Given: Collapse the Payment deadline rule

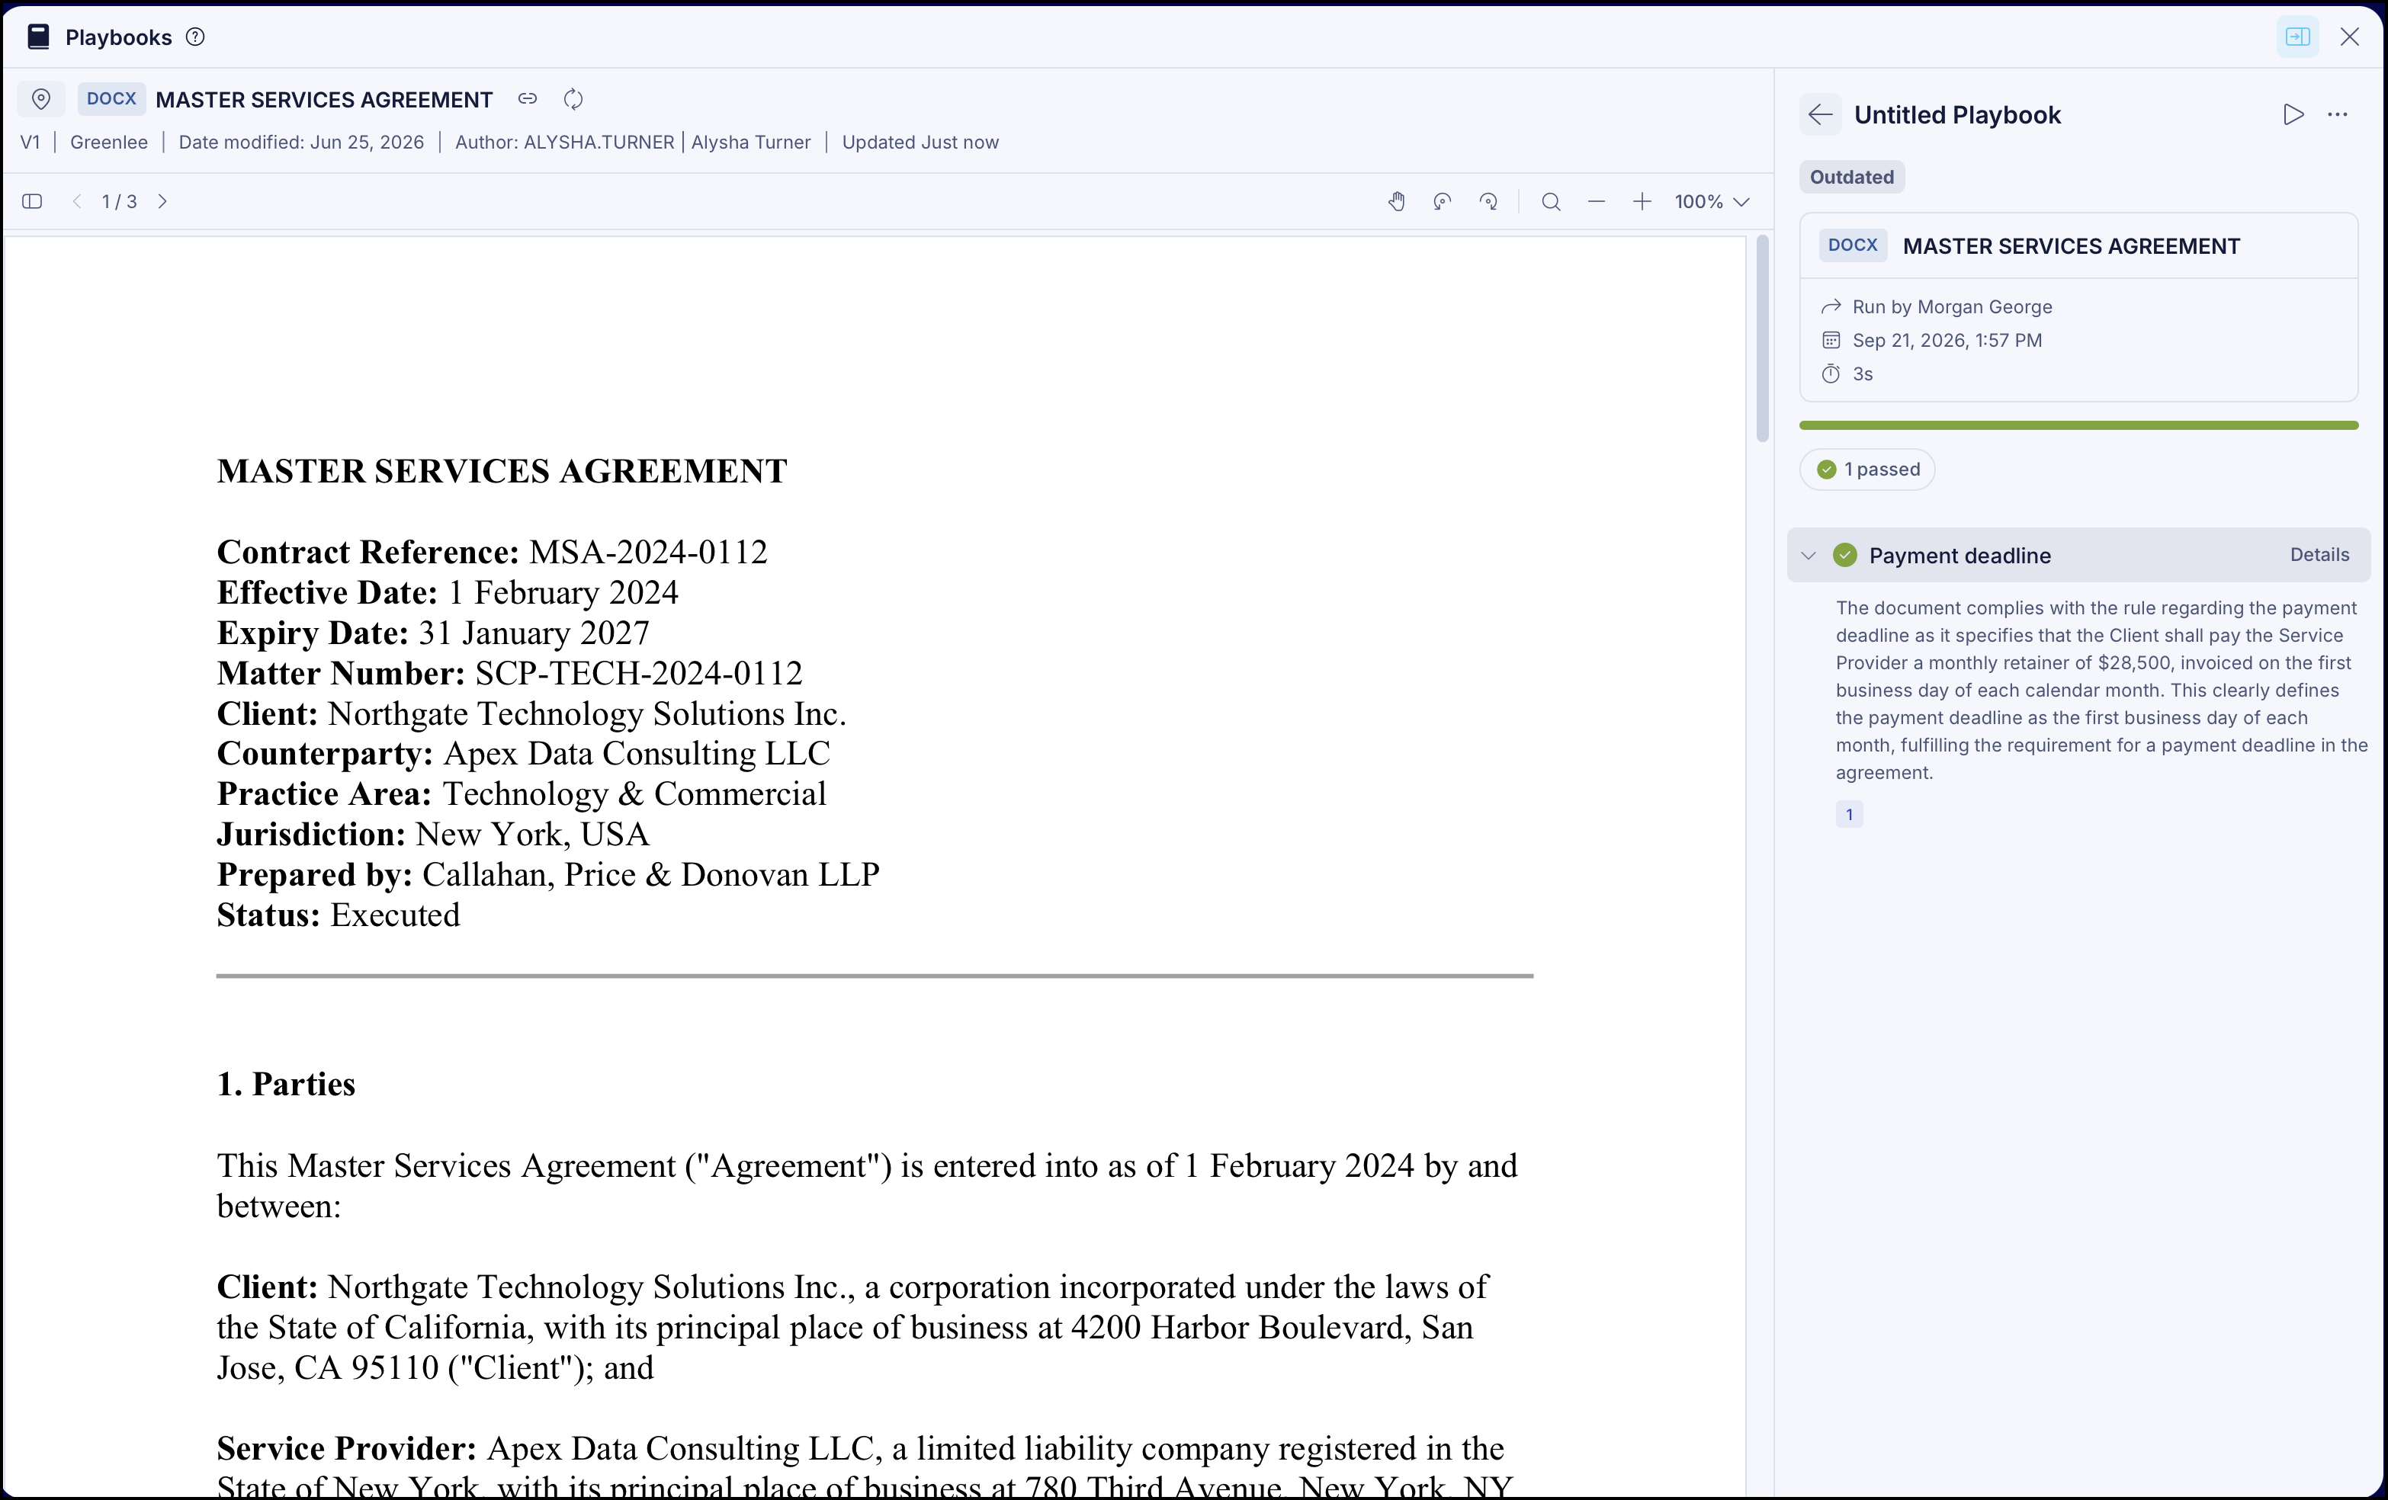Looking at the screenshot, I should tap(1809, 556).
